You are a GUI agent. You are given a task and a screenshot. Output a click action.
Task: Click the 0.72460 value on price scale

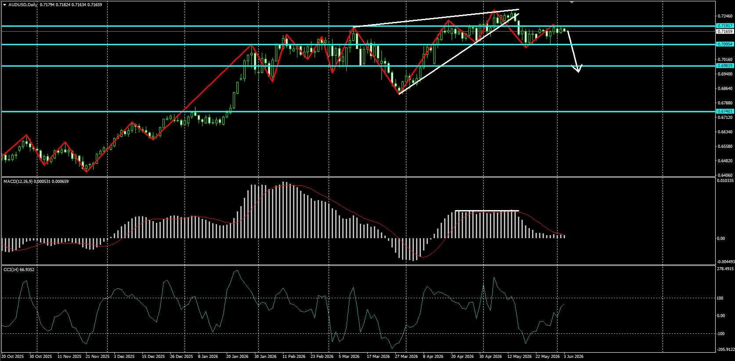click(x=725, y=16)
